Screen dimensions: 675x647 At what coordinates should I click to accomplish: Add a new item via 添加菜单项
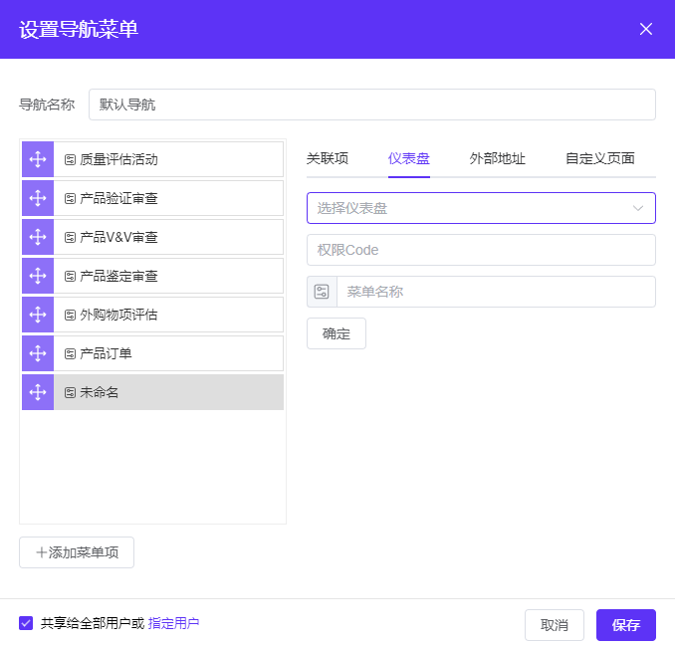click(x=77, y=552)
